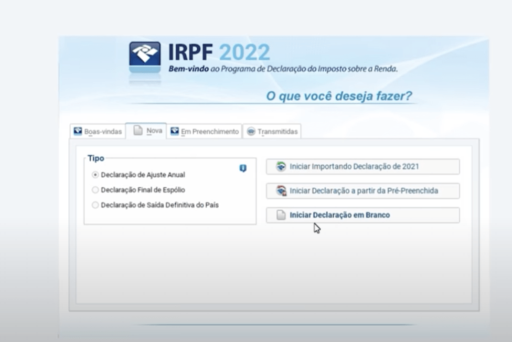Select Declaração de Saída Definitiva do País
The height and width of the screenshot is (342, 512).
click(x=95, y=205)
